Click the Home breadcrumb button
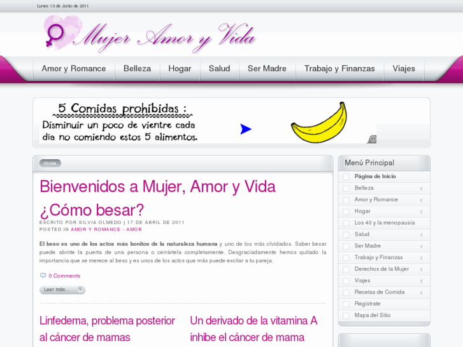463x347 pixels. [x=50, y=163]
